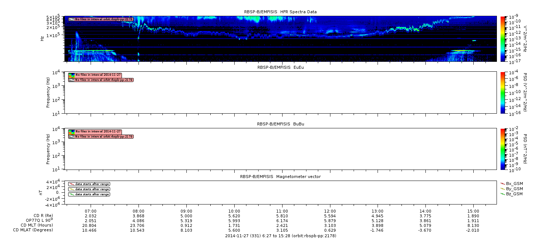
Task: Click red line icon in first magnetometer message
Action: [x=71, y=184]
